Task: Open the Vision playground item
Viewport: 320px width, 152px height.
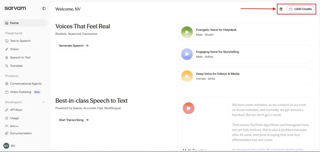Action: pos(14,49)
